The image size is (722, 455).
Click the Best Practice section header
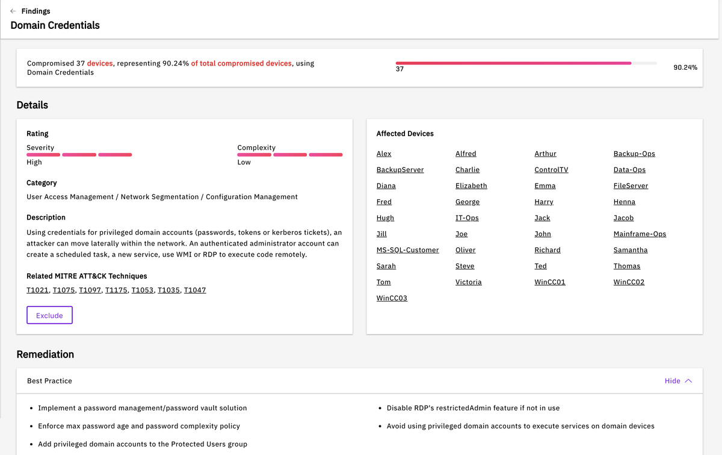[x=360, y=381]
